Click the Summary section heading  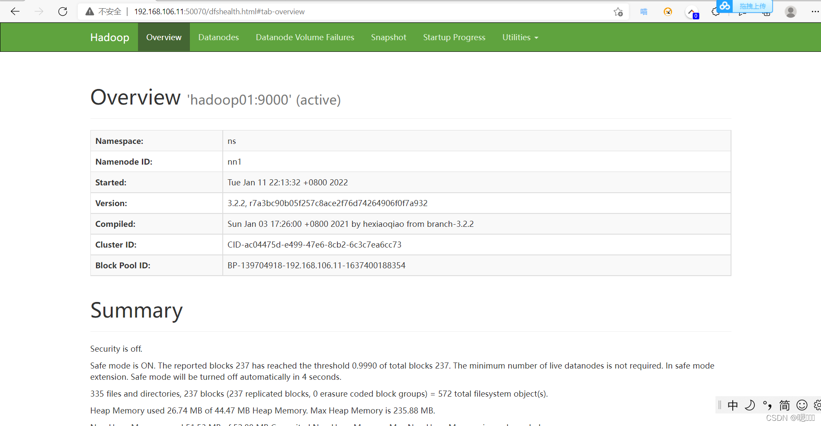(x=137, y=310)
